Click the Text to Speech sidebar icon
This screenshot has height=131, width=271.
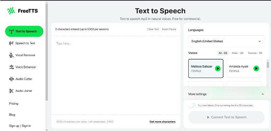(x=11, y=31)
